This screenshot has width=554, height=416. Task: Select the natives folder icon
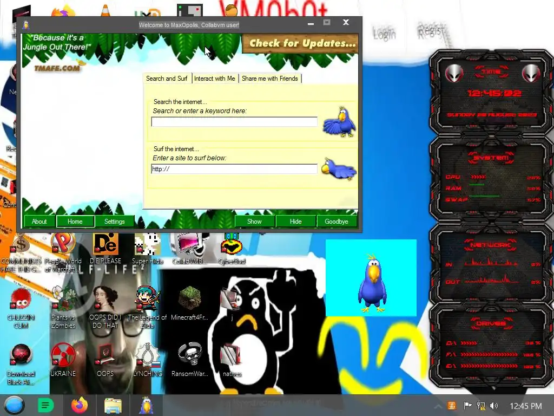click(x=232, y=360)
